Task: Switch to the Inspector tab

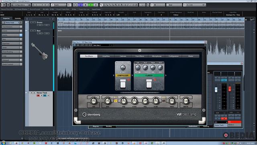Action: click(6, 19)
